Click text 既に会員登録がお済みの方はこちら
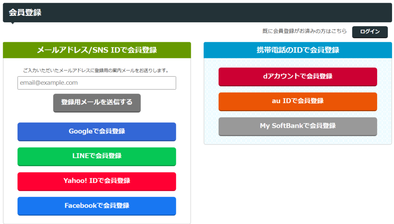394x224 pixels. click(x=305, y=31)
